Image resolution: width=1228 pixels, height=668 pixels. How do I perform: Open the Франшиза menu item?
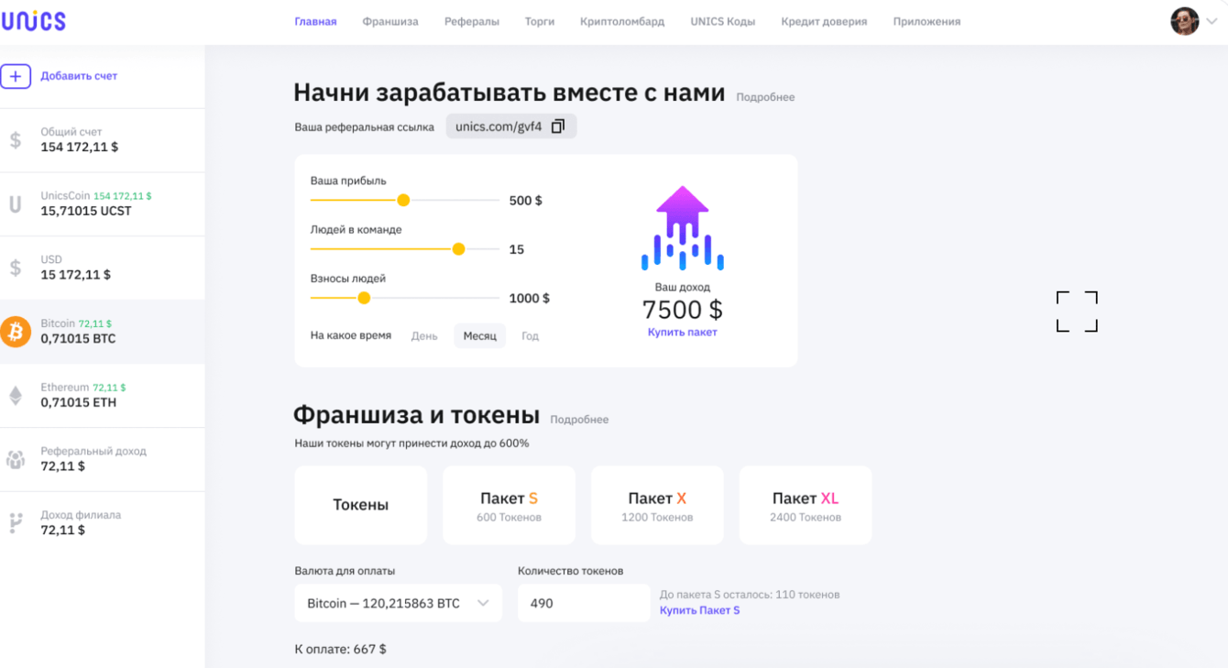(390, 21)
